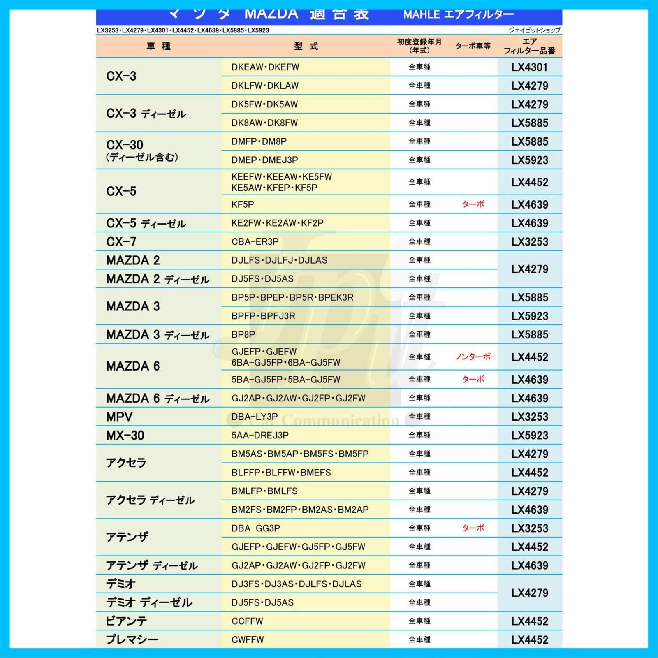
Task: Click the red 'ターボ' label in DBA-GG3P row
Action: click(x=473, y=528)
